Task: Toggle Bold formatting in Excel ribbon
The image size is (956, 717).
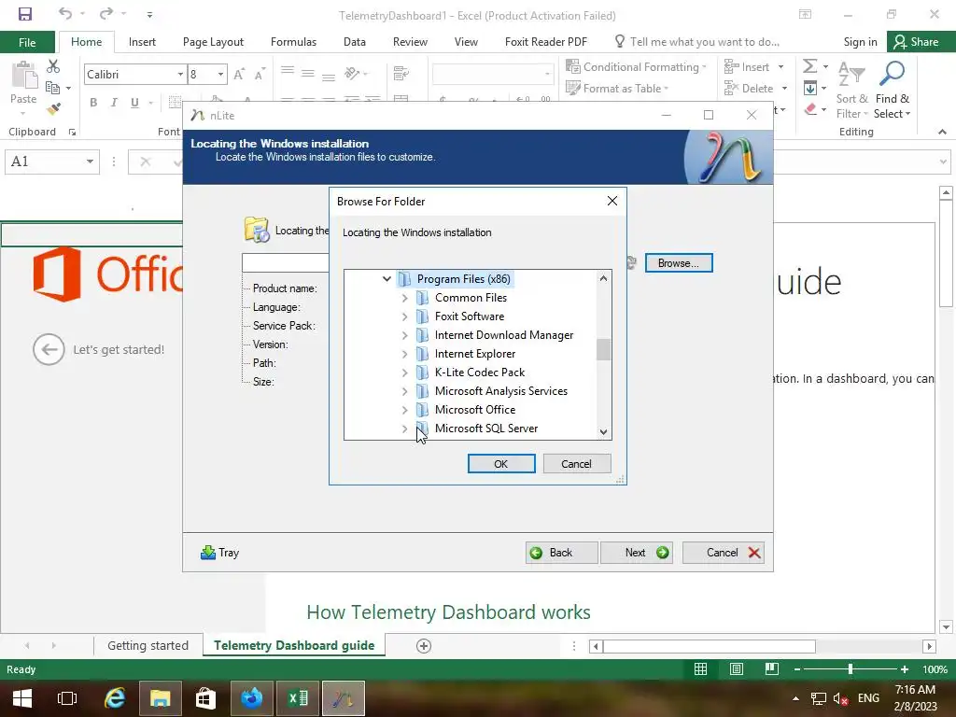Action: click(93, 103)
